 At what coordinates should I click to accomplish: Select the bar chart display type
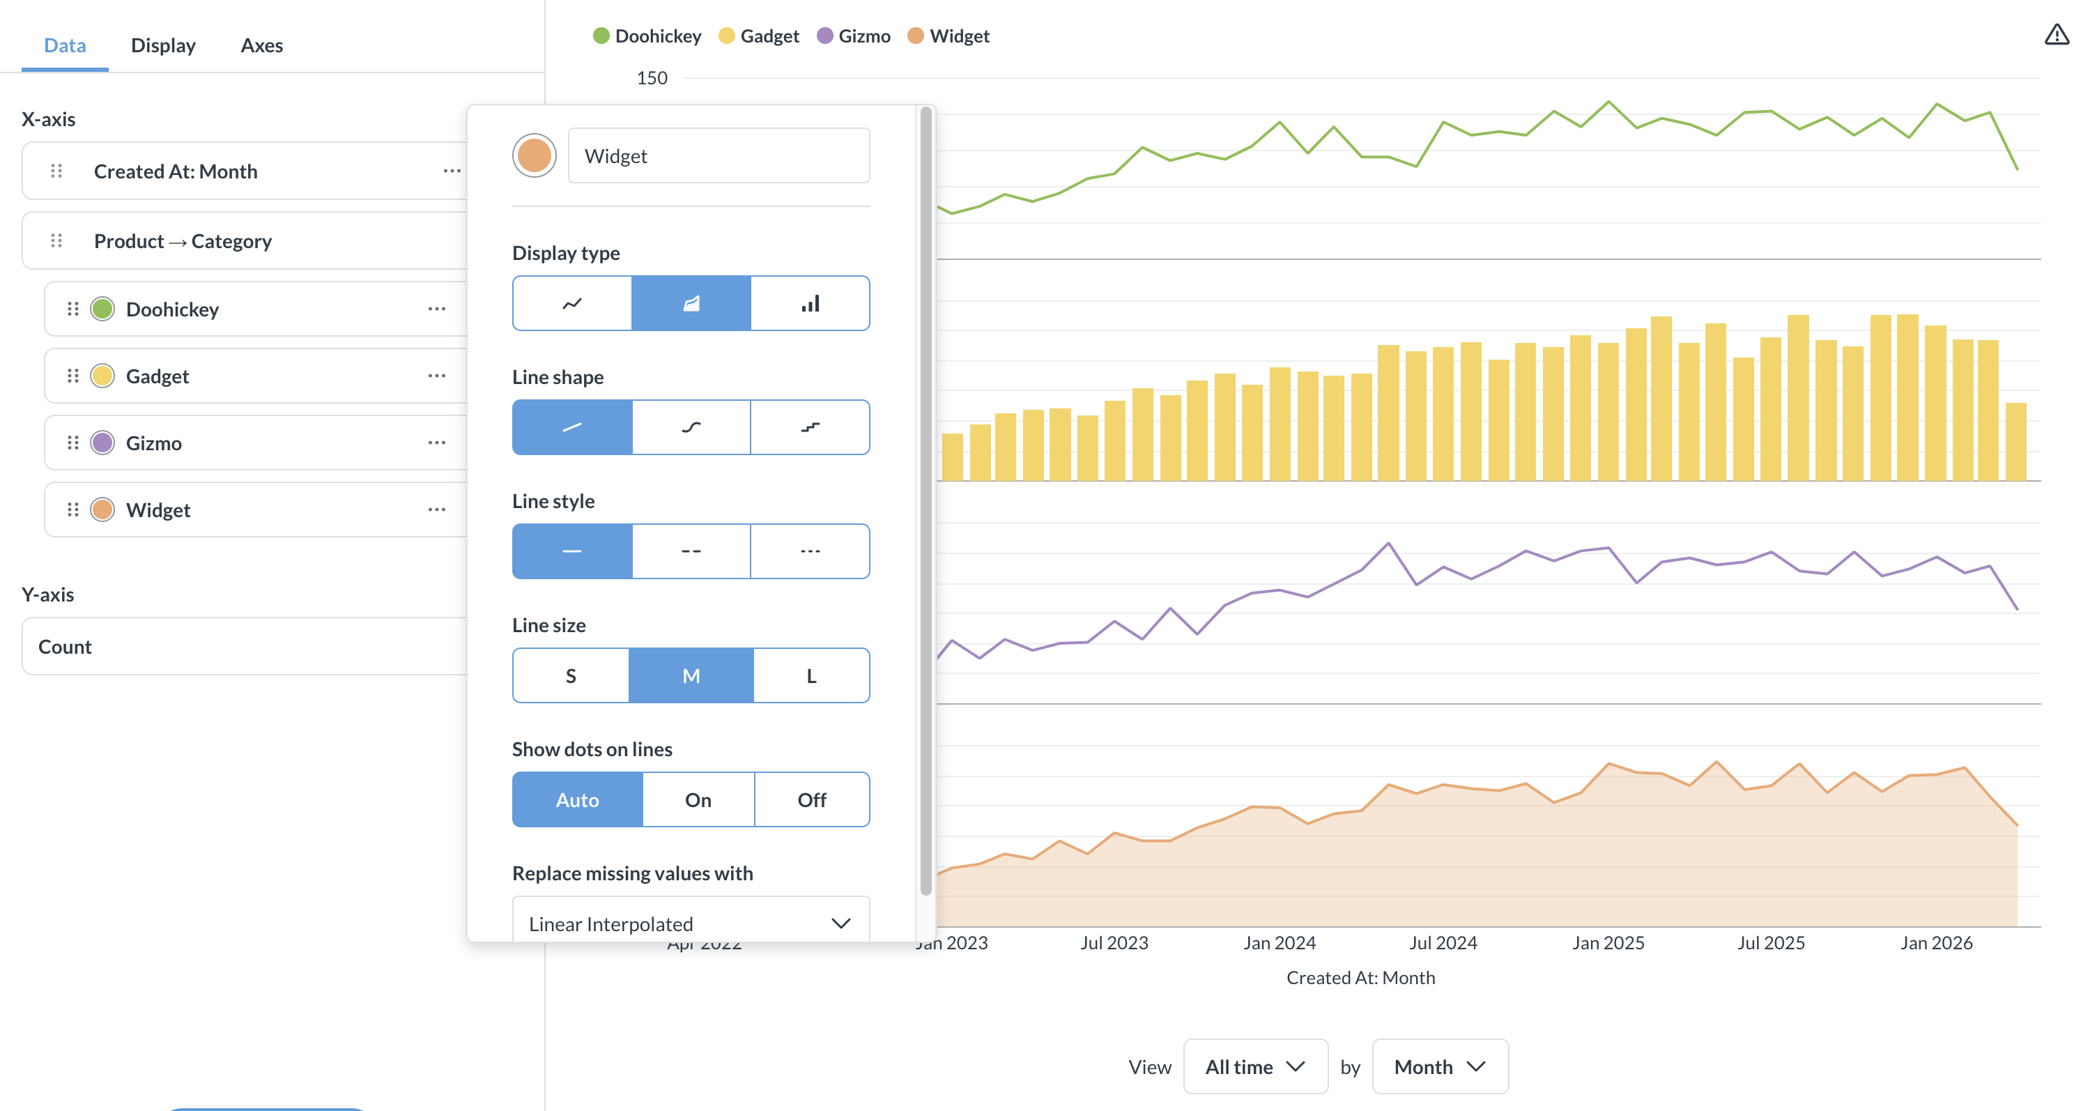coord(811,304)
